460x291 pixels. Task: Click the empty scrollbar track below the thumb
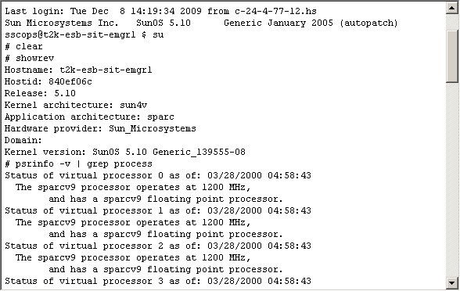[x=452, y=180]
